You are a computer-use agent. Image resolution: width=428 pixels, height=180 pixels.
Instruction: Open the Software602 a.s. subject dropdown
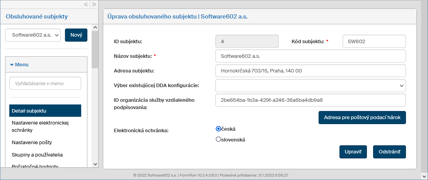[33, 35]
